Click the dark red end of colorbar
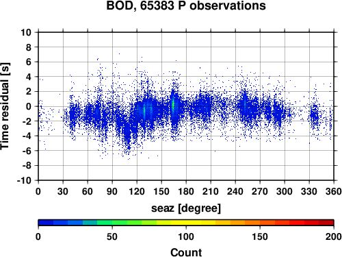Viewport: 342px width, 257px height. coord(326,223)
